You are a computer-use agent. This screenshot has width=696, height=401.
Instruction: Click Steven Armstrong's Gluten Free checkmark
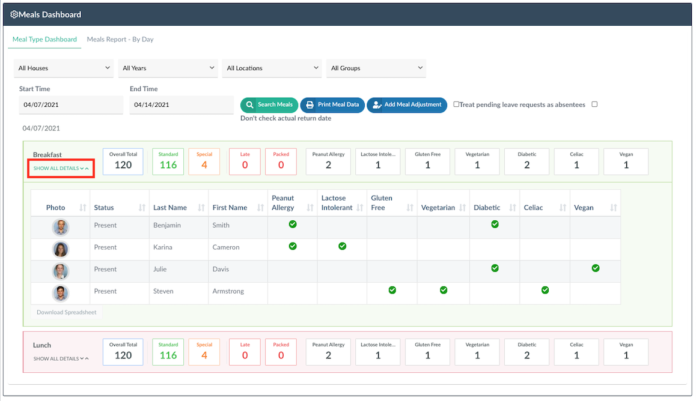(392, 290)
